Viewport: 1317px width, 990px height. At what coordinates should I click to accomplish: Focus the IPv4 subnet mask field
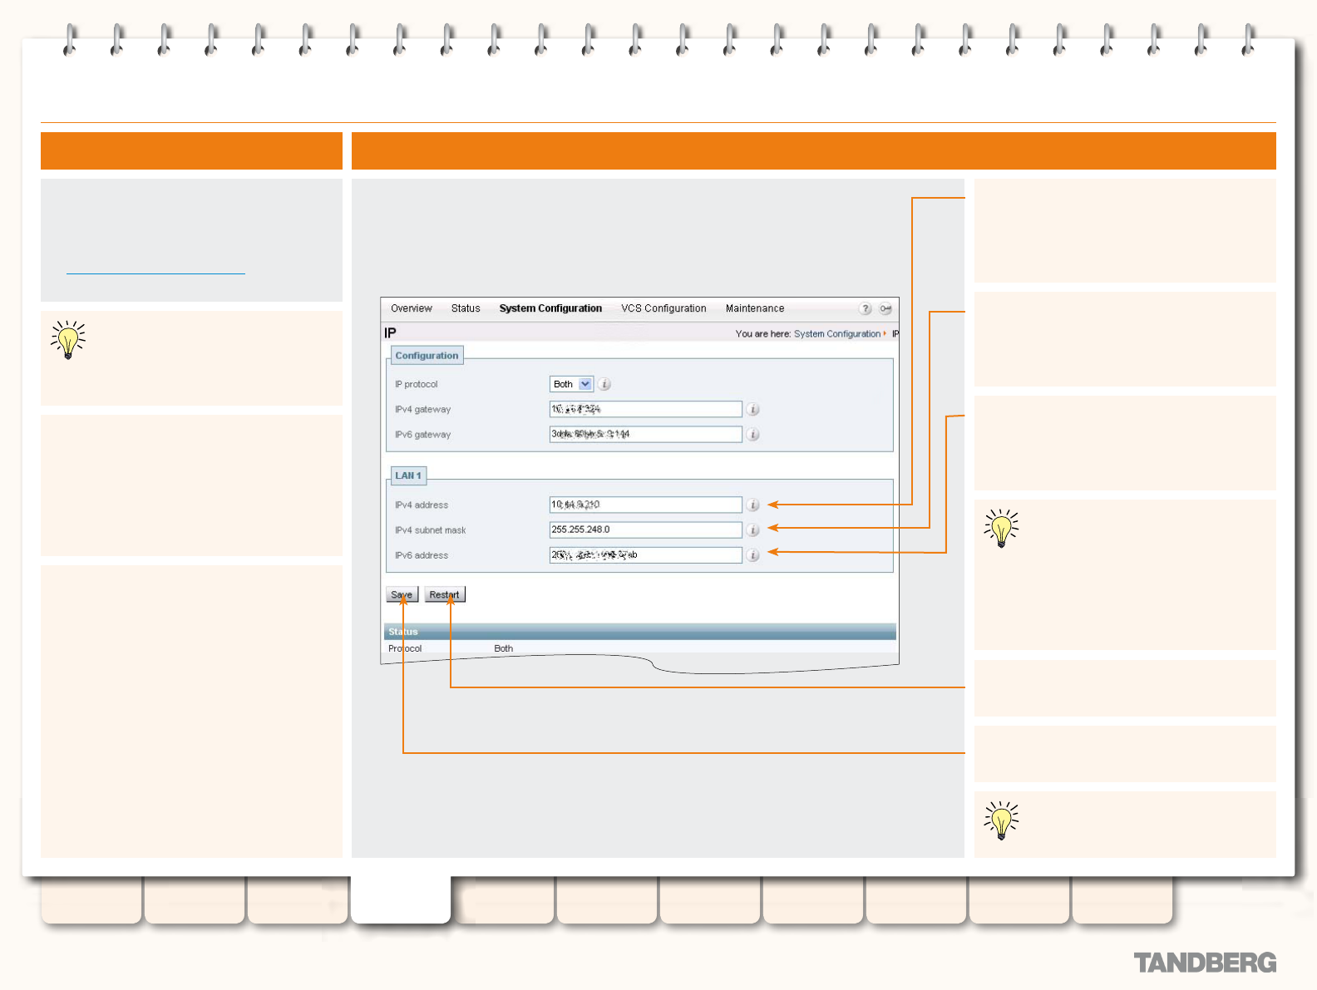pyautogui.click(x=645, y=529)
